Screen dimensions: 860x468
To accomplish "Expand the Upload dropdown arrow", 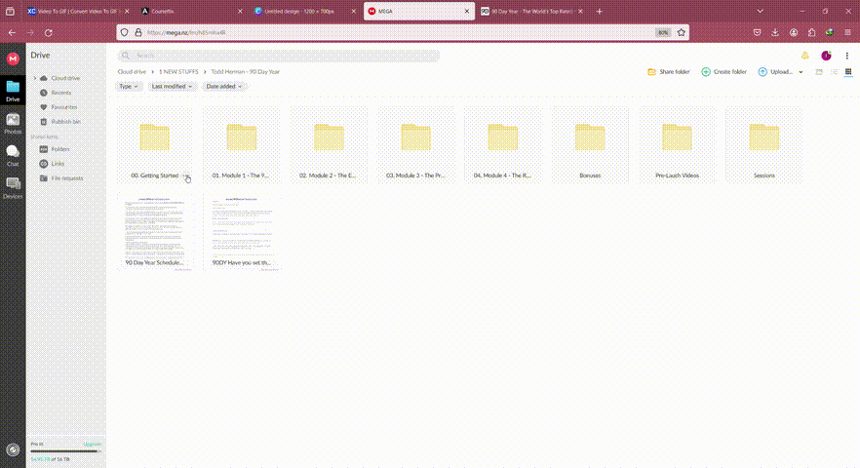I will click(x=801, y=72).
